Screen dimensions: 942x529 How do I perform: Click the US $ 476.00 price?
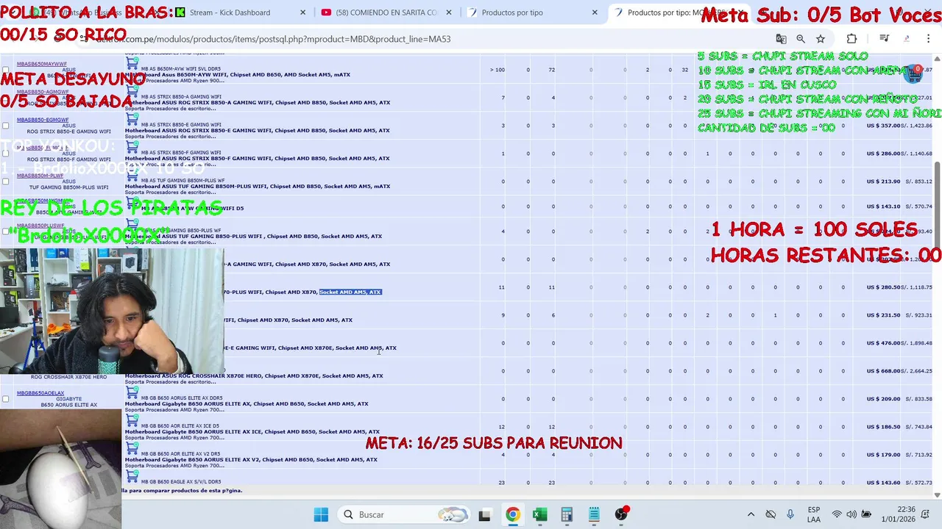884,343
